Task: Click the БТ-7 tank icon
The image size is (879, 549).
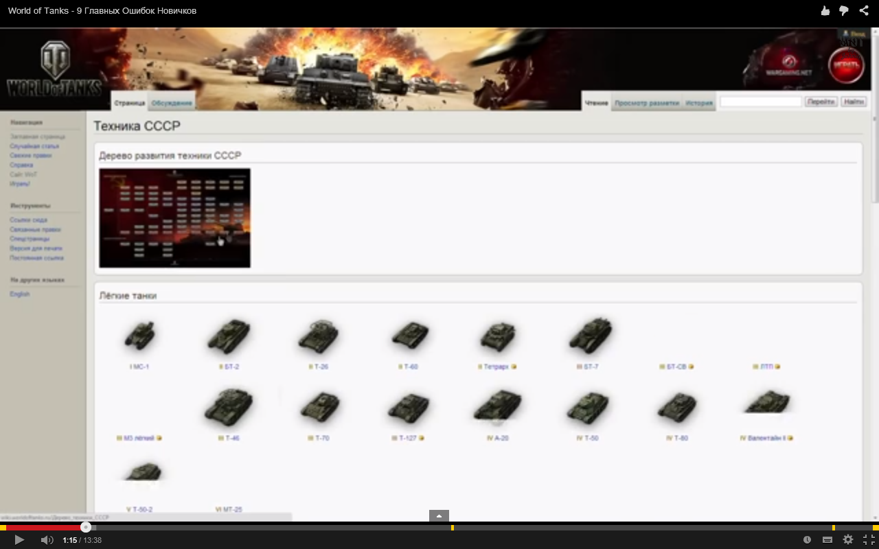Action: [x=590, y=336]
